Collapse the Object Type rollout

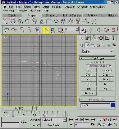coord(97,58)
